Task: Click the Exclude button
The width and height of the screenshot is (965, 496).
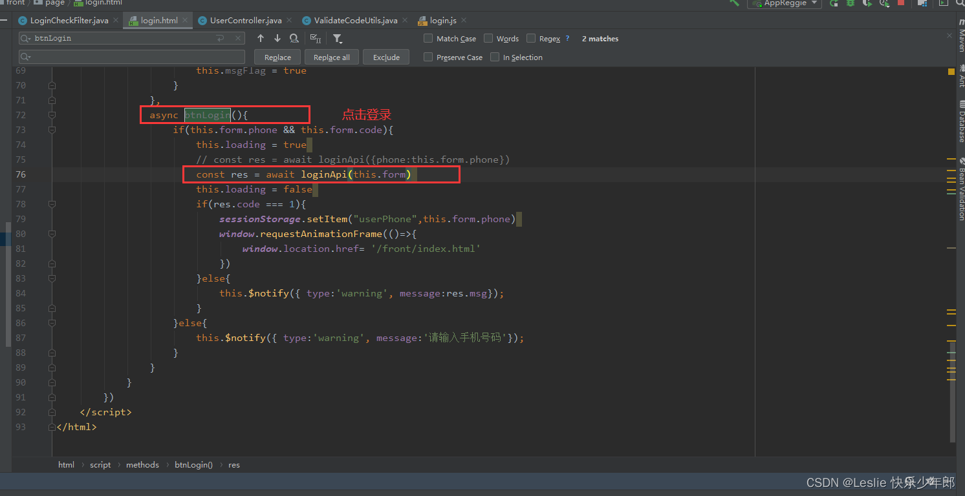Action: (386, 57)
